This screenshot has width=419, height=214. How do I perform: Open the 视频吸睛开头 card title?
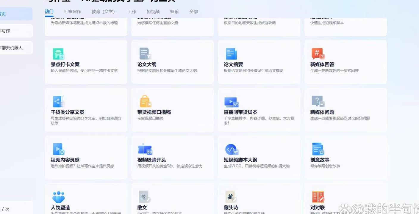pyautogui.click(x=151, y=160)
